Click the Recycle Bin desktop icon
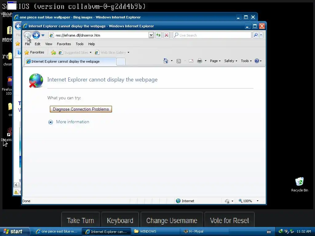The height and width of the screenshot is (236, 315). 300,185
